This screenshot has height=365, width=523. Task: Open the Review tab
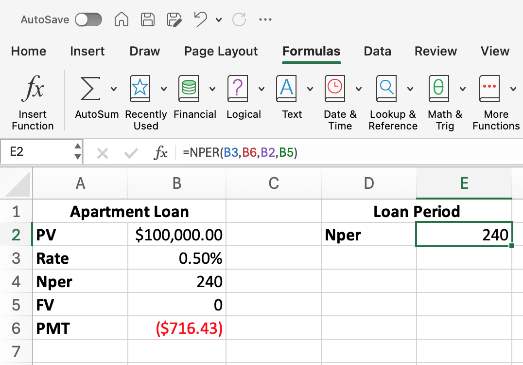pos(436,51)
